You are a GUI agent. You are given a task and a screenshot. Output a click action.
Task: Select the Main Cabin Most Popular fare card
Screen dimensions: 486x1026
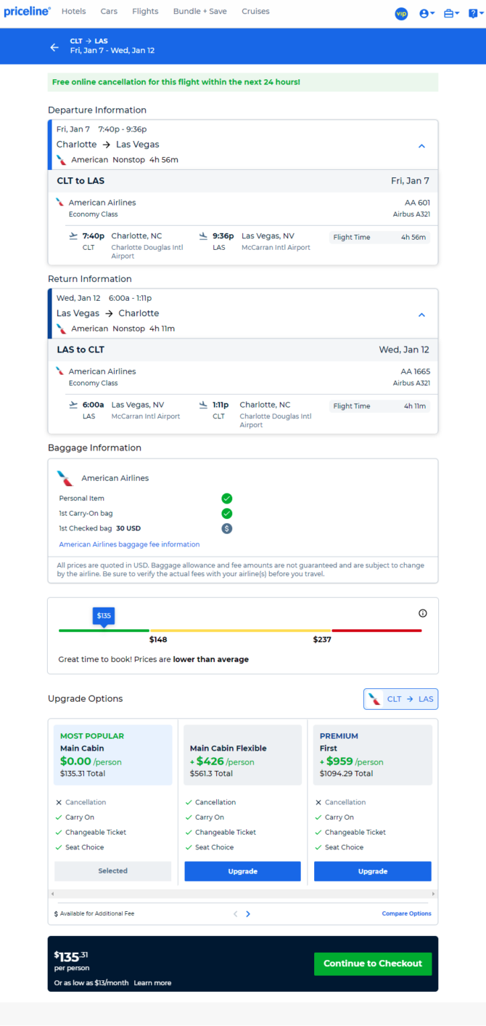[x=113, y=755]
